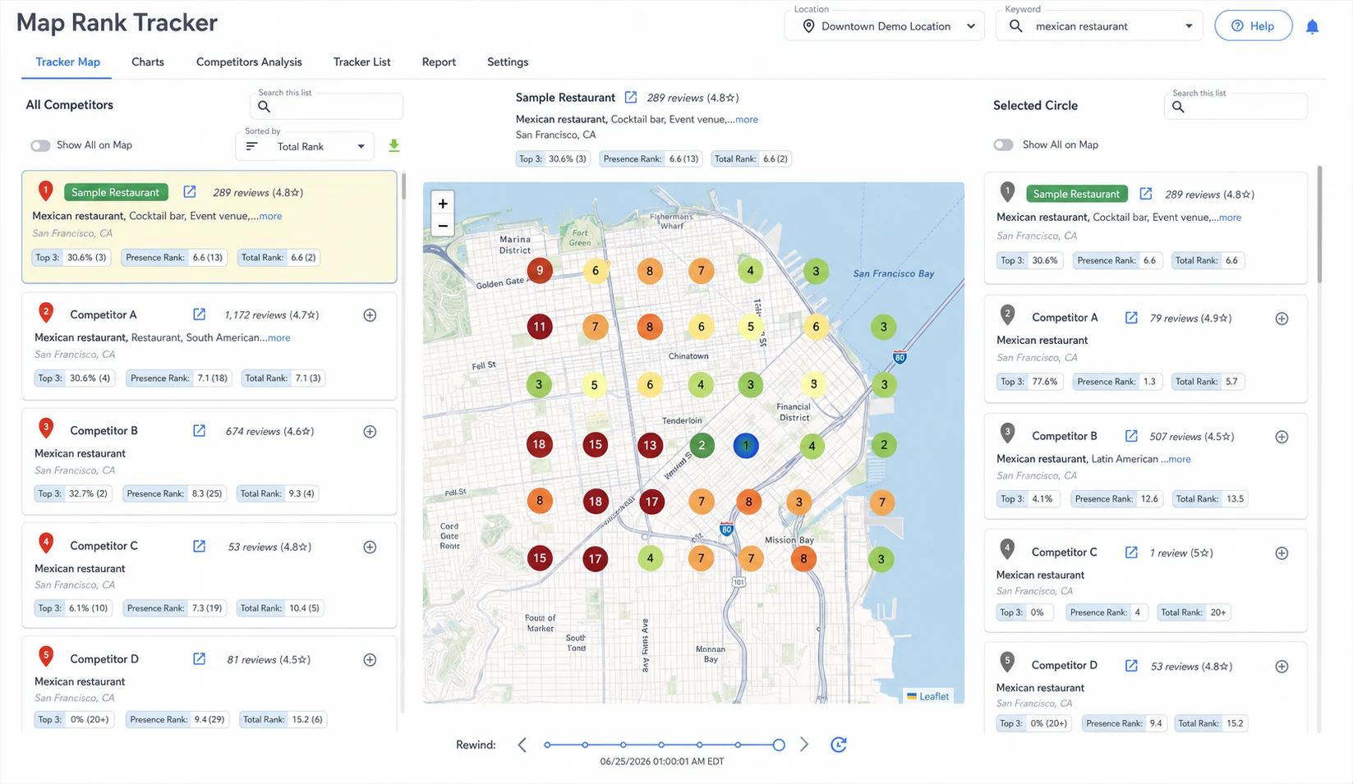Open external link for Competitor B in All Competitors

199,431
